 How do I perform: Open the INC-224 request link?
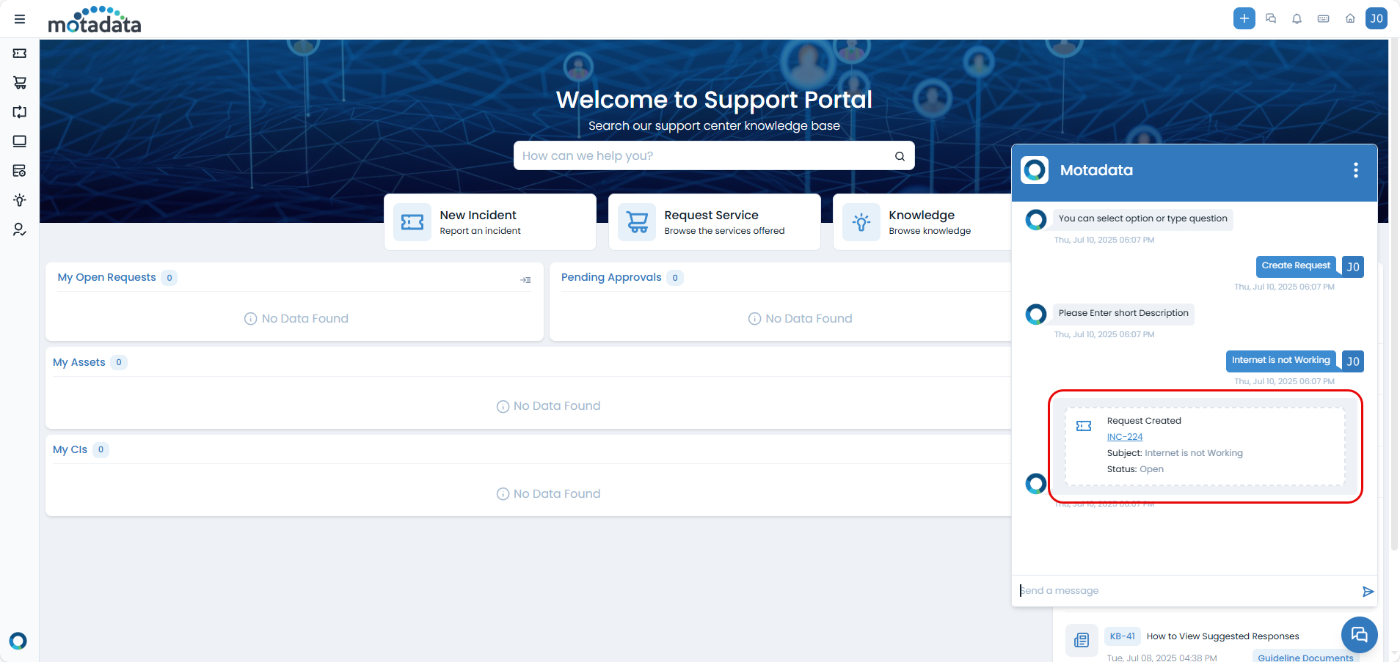tap(1124, 437)
